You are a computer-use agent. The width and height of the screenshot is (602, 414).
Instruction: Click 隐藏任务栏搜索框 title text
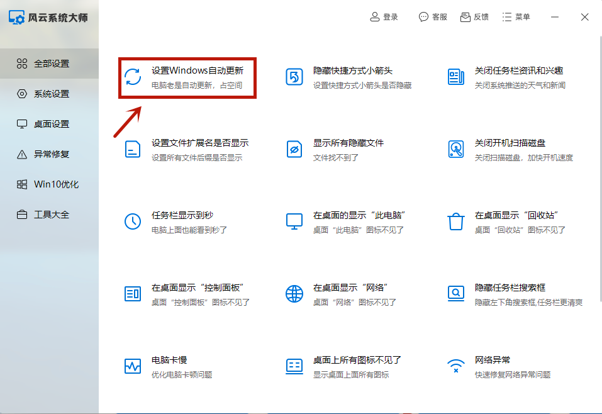pos(510,288)
